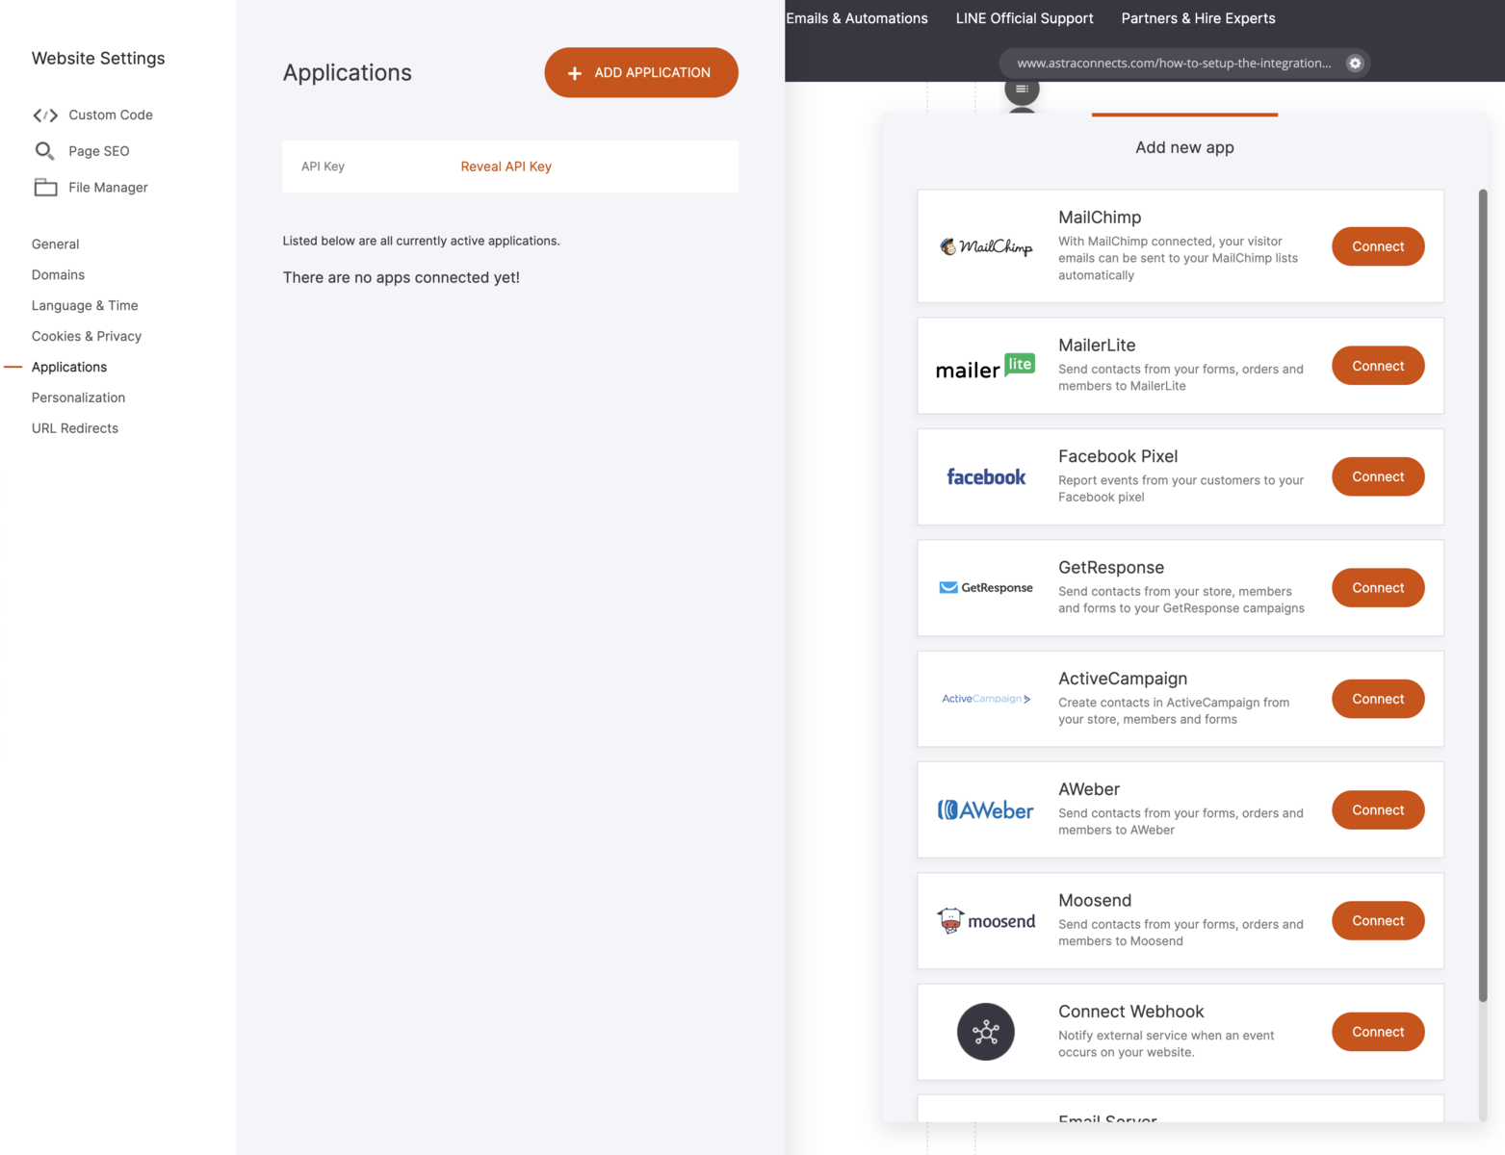The image size is (1505, 1155).
Task: Open the File Manager folder icon
Action: pos(45,187)
